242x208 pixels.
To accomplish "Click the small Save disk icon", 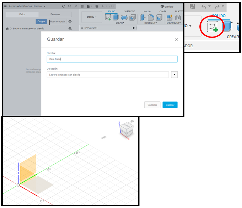I will [97, 6].
